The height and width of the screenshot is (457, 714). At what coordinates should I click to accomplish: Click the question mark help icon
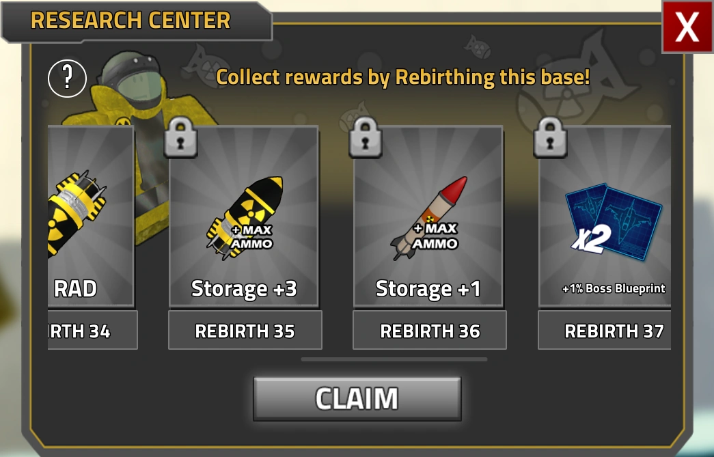(68, 79)
